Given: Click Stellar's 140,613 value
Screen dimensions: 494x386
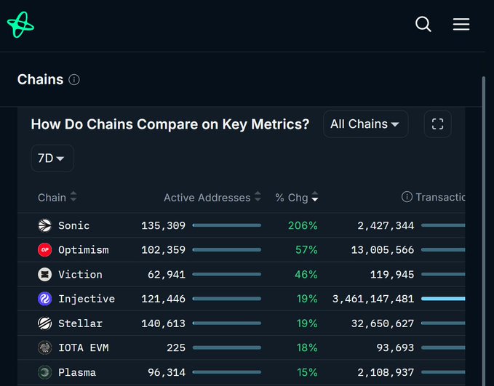Looking at the screenshot, I should click(163, 323).
